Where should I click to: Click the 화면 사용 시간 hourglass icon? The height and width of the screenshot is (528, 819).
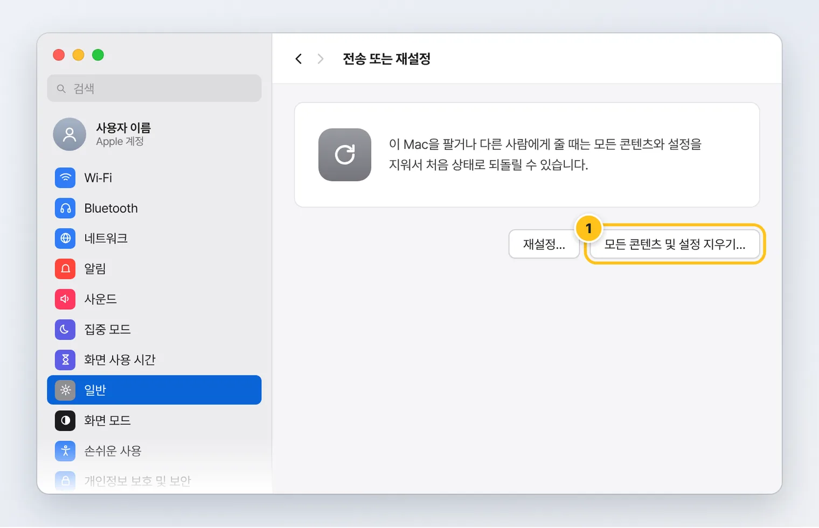coord(65,359)
